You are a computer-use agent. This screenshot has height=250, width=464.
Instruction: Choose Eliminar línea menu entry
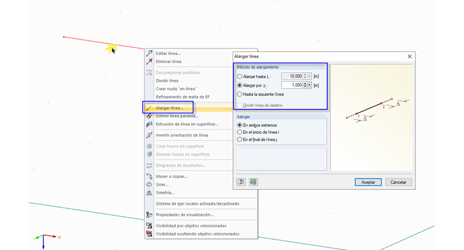coord(169,61)
